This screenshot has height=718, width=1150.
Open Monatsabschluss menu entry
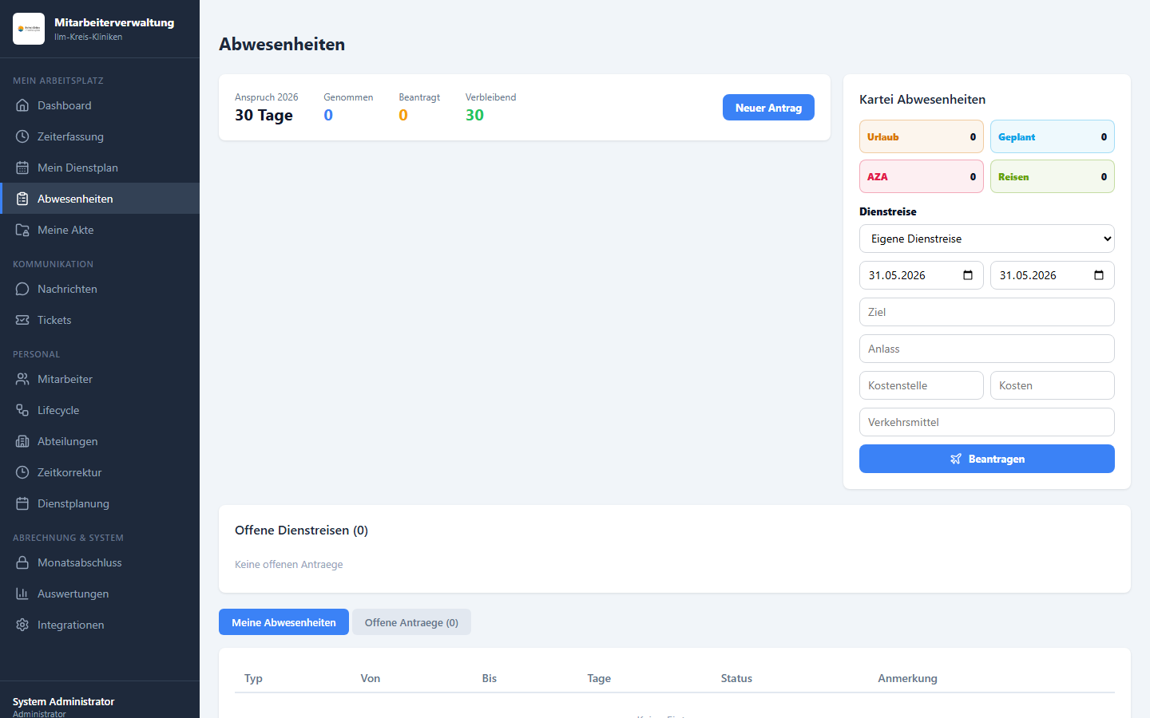click(x=100, y=562)
